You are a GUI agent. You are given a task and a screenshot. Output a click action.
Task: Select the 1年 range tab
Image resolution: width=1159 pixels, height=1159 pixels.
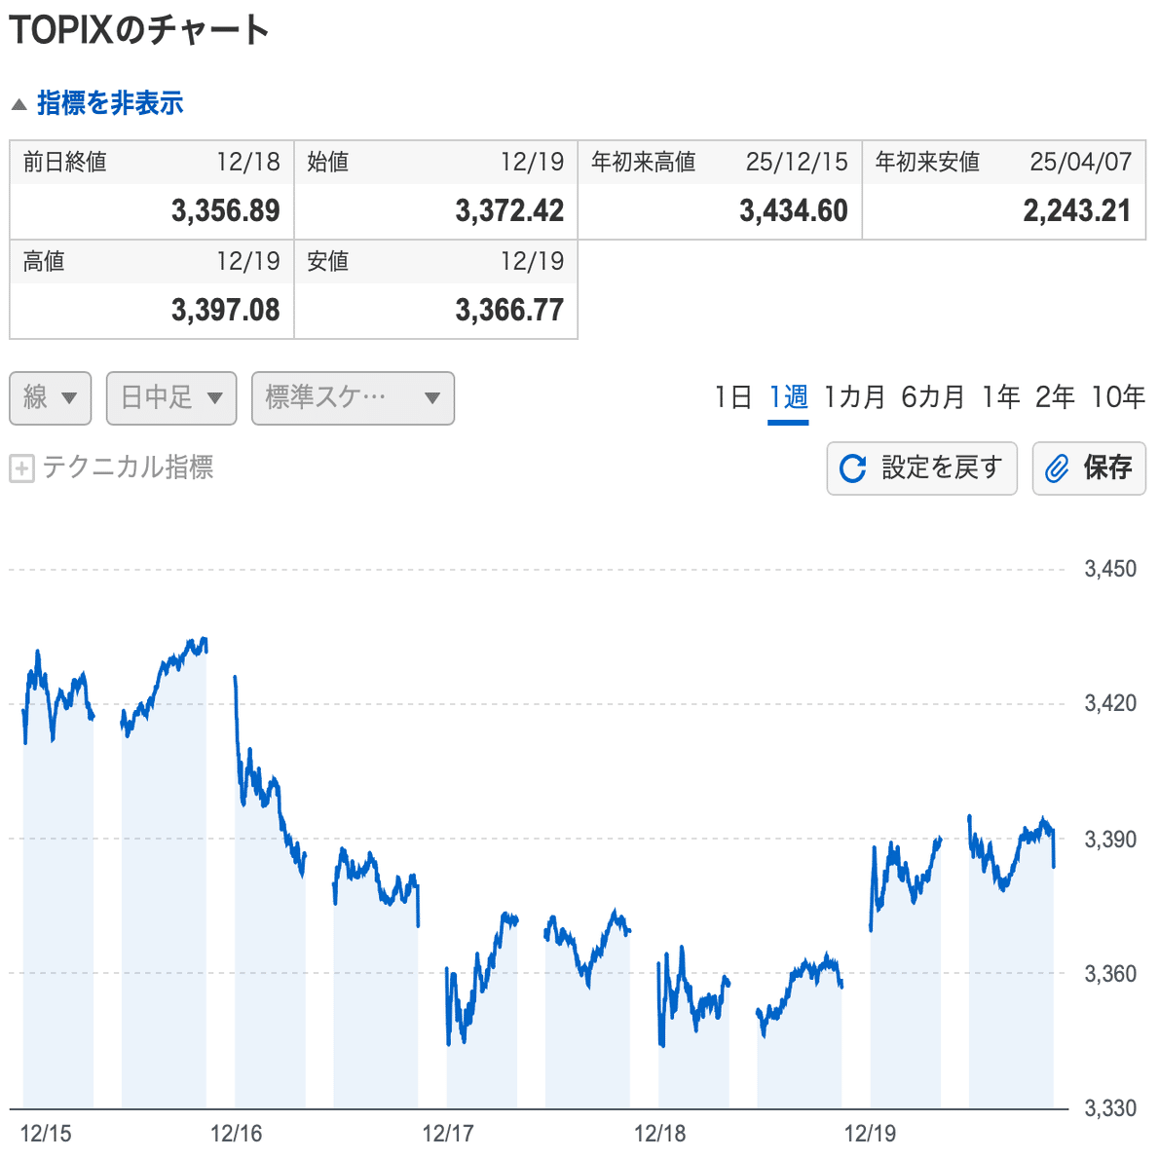point(1000,397)
